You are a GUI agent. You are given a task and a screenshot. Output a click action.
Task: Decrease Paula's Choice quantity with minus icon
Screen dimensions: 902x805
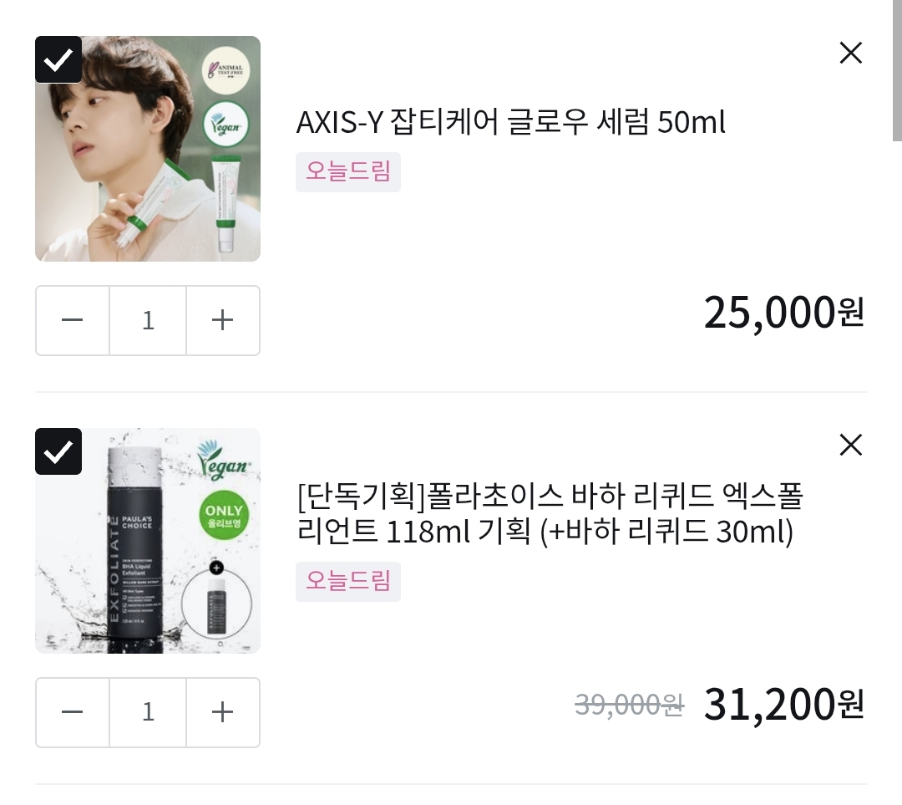point(73,712)
